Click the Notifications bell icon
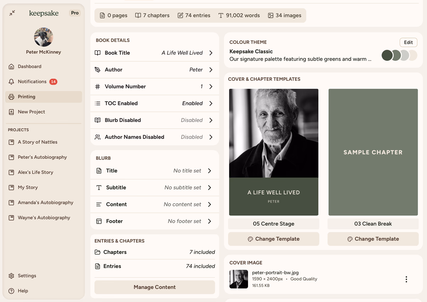The width and height of the screenshot is (427, 302). click(x=11, y=82)
